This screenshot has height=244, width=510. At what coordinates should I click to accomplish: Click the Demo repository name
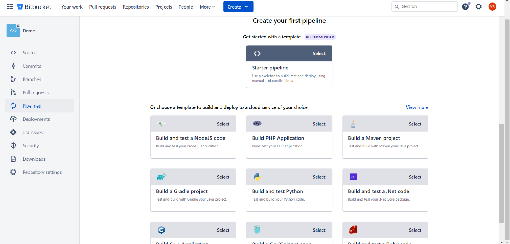[x=29, y=31]
